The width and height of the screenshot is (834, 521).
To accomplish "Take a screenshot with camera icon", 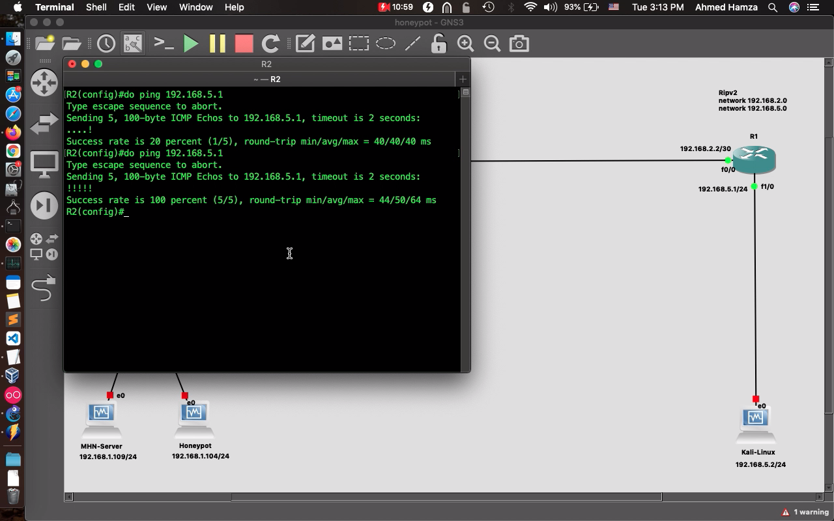I will tap(519, 44).
